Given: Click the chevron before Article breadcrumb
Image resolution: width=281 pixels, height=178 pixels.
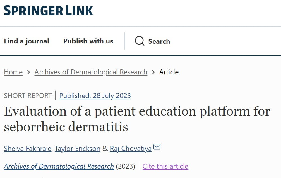Looking at the screenshot, I should pos(153,72).
